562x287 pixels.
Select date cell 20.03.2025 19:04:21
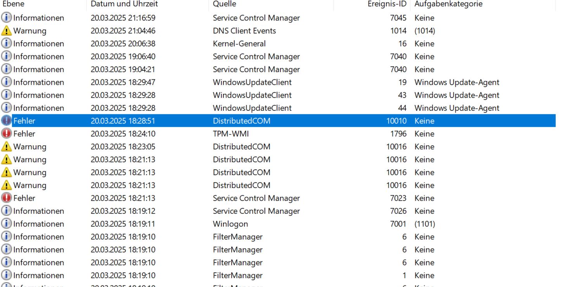(123, 69)
